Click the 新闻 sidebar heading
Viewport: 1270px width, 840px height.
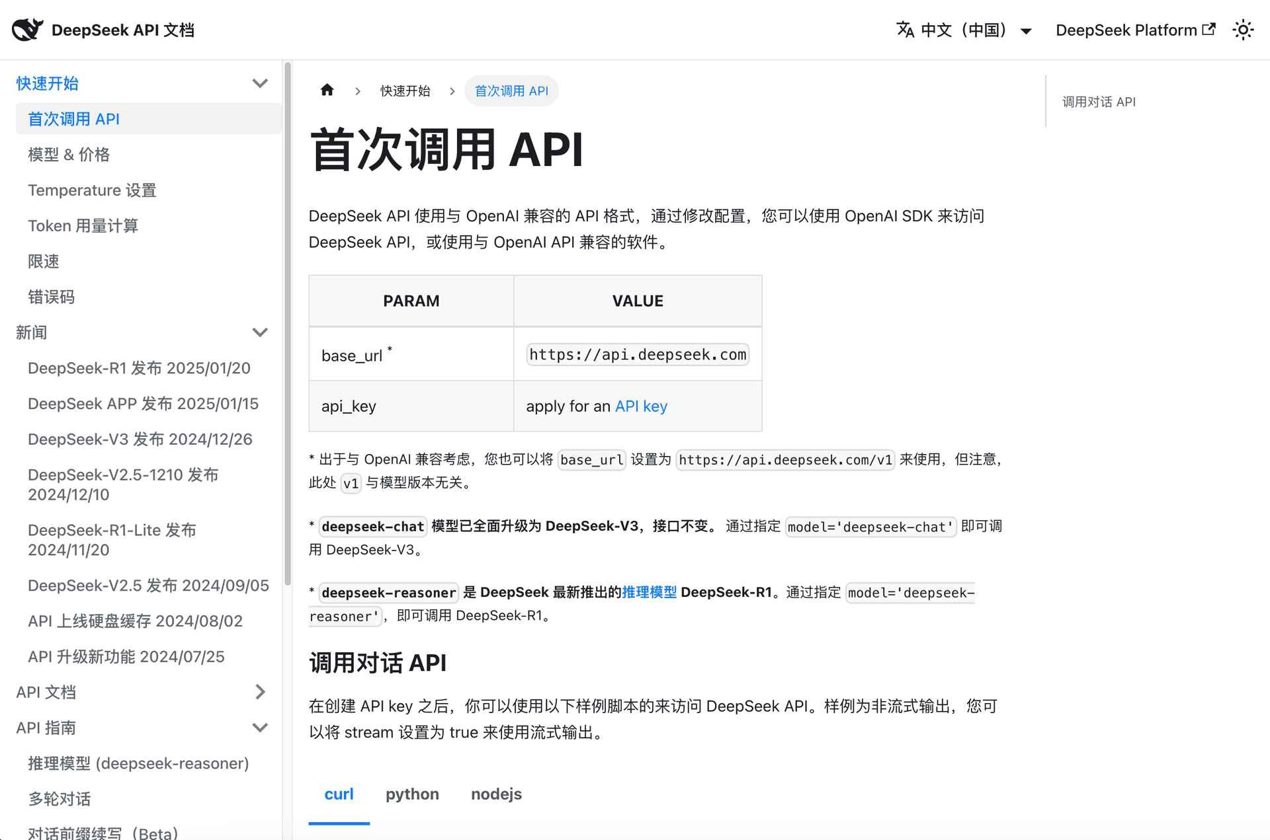(32, 332)
